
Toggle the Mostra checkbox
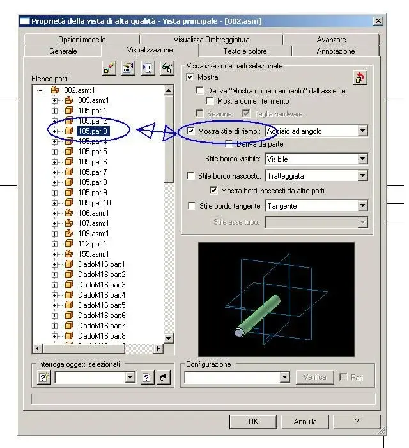pyautogui.click(x=190, y=77)
